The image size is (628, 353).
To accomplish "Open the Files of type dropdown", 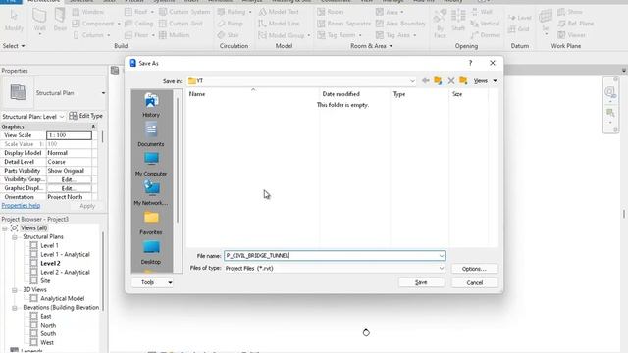I will click(x=441, y=268).
